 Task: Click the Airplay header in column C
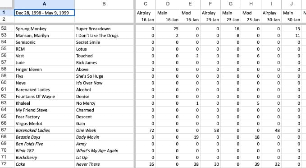point(146,13)
